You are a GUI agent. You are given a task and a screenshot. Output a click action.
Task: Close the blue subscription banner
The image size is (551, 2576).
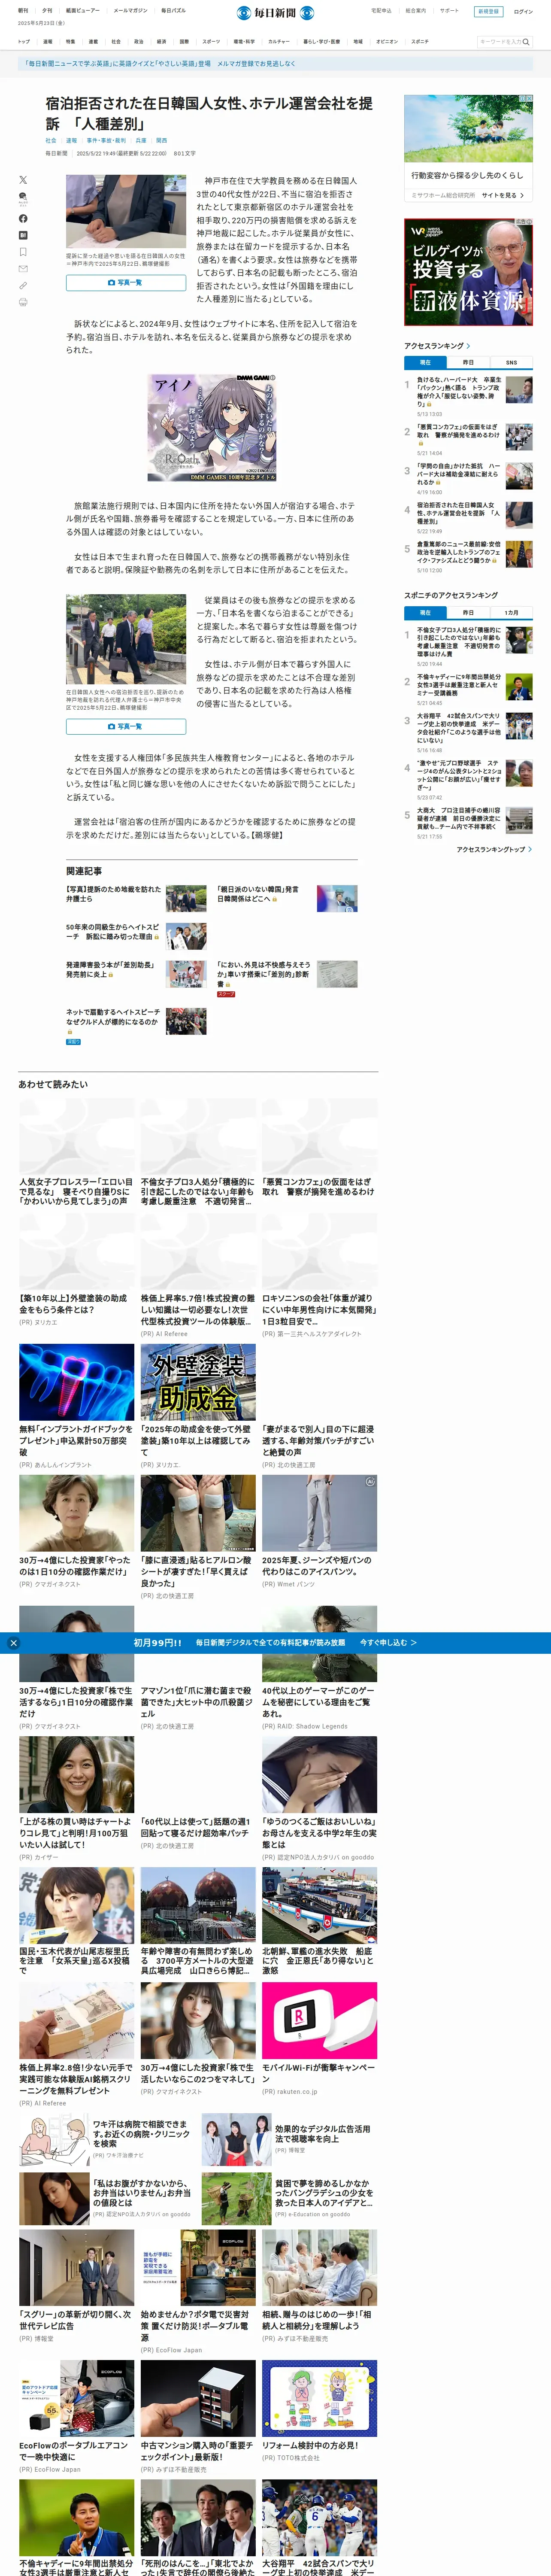[13, 1643]
